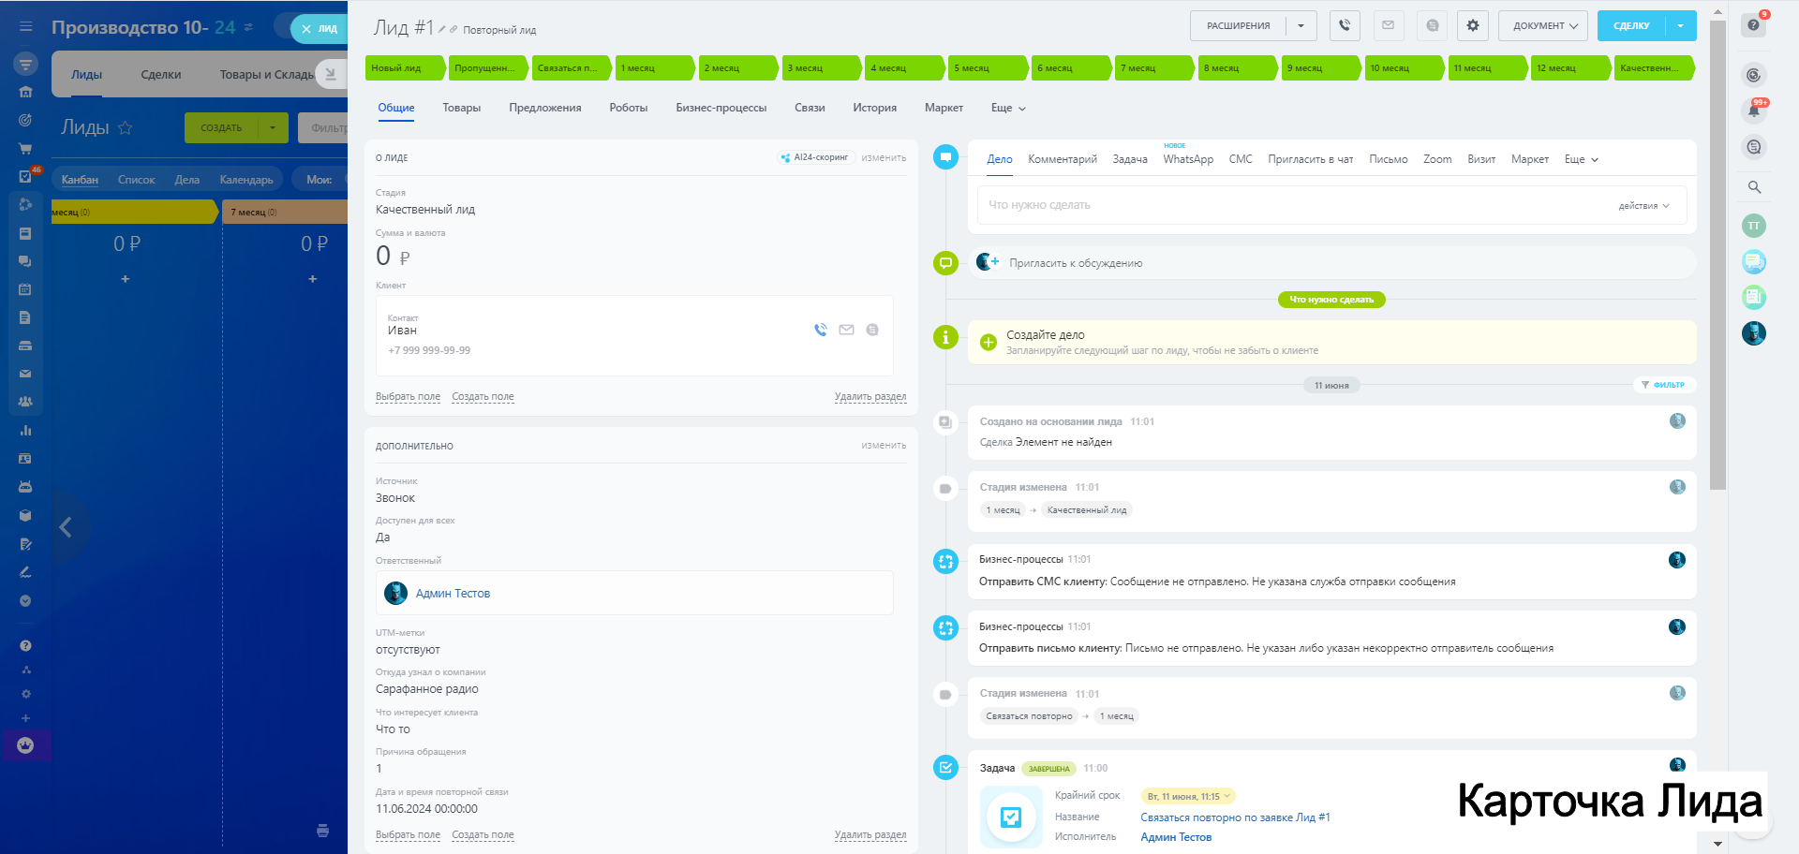1799x854 pixels.
Task: Expand the РАСШИРЕНИЯ dropdown arrow
Action: tap(1301, 26)
